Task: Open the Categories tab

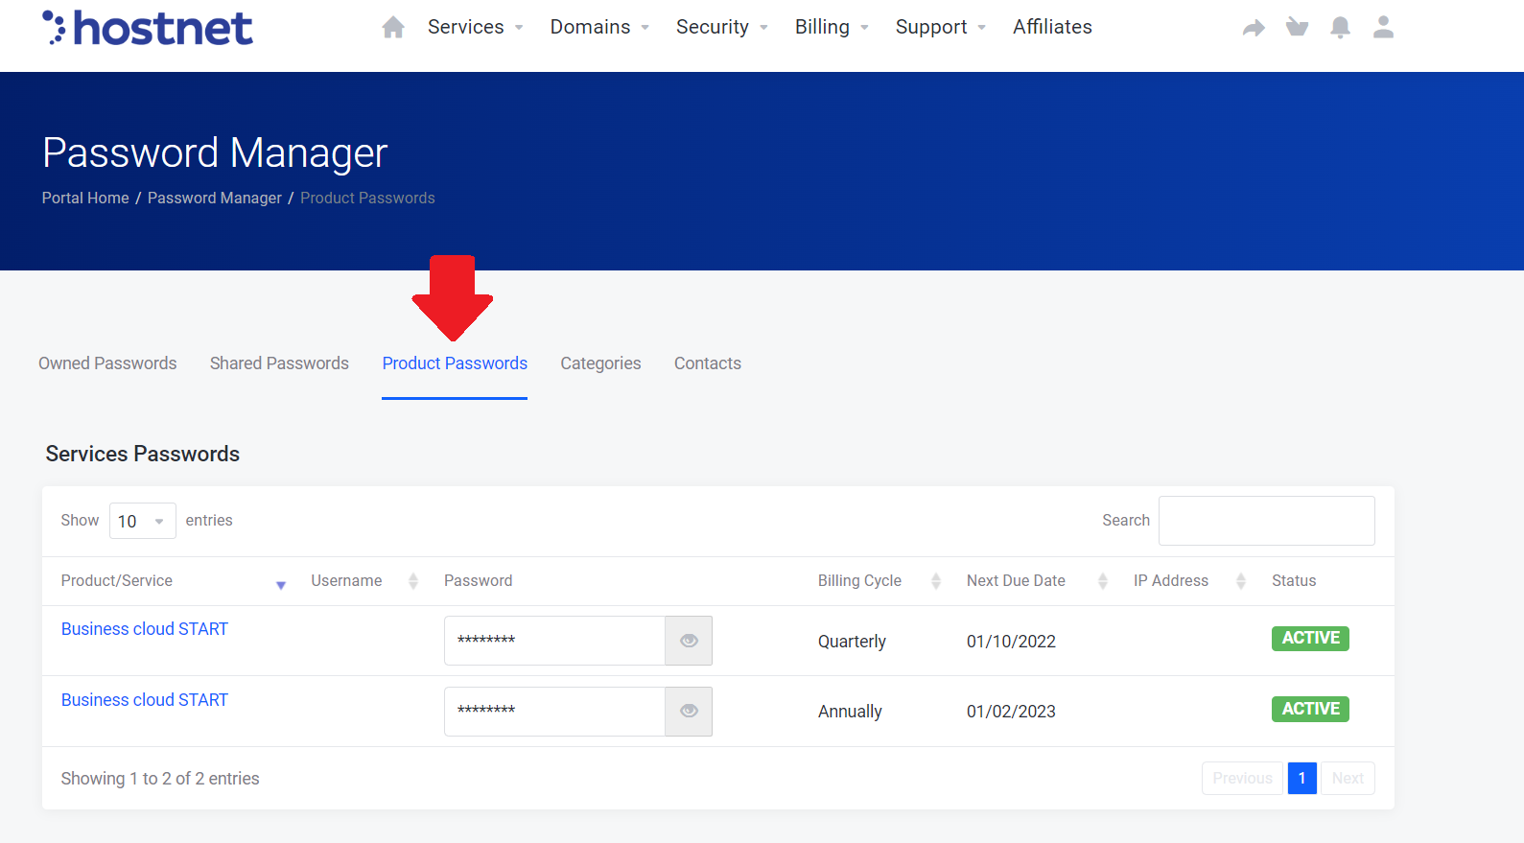Action: click(600, 363)
